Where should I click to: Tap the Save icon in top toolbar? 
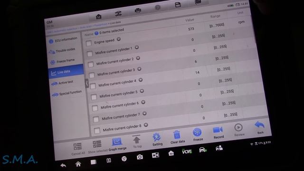[x=178, y=5]
